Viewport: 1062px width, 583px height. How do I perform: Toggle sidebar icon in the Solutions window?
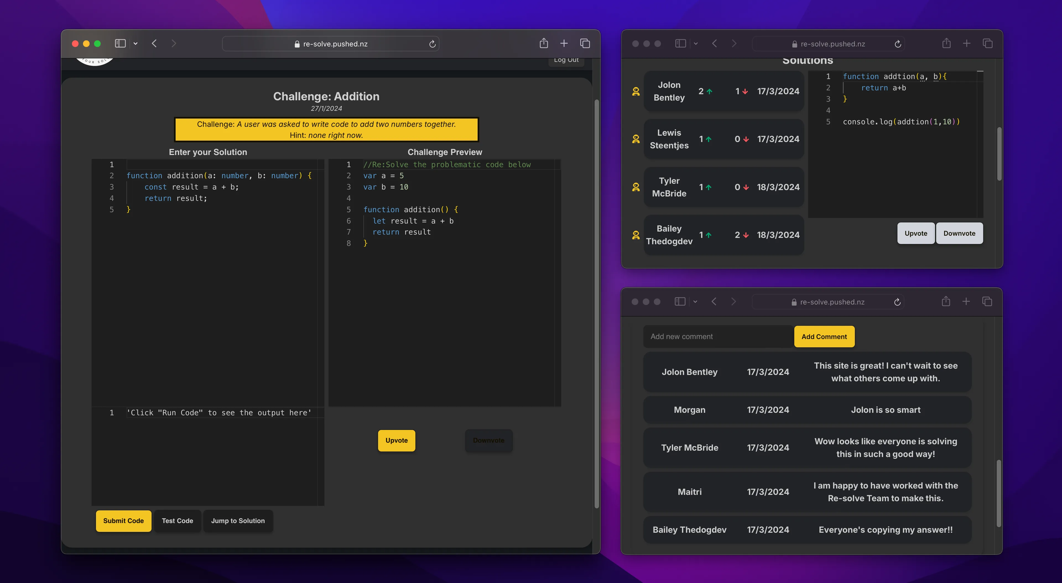(x=680, y=43)
